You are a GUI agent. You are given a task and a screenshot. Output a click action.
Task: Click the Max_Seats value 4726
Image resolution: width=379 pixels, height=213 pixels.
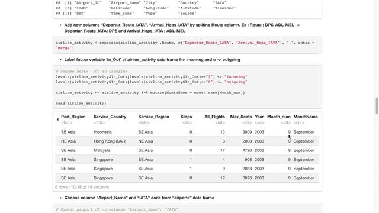pyautogui.click(x=247, y=150)
